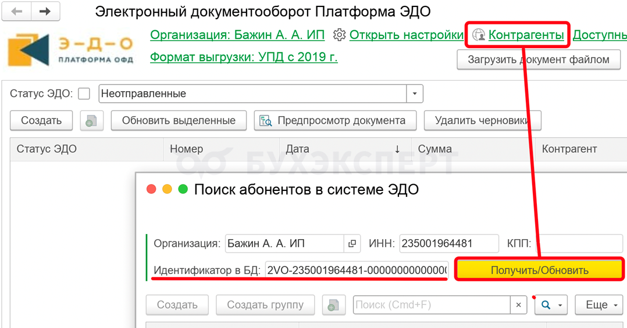The height and width of the screenshot is (328, 627).
Task: Open the Открыть настройки link
Action: click(x=406, y=35)
